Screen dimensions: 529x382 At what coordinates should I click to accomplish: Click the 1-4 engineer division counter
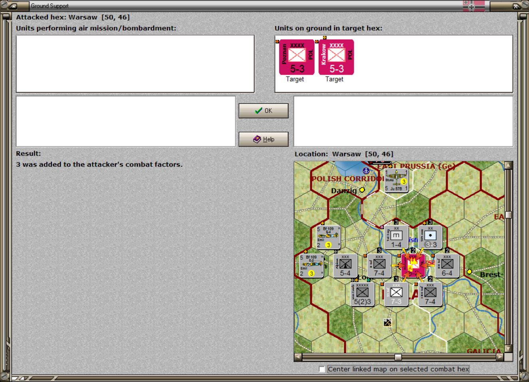[396, 238]
